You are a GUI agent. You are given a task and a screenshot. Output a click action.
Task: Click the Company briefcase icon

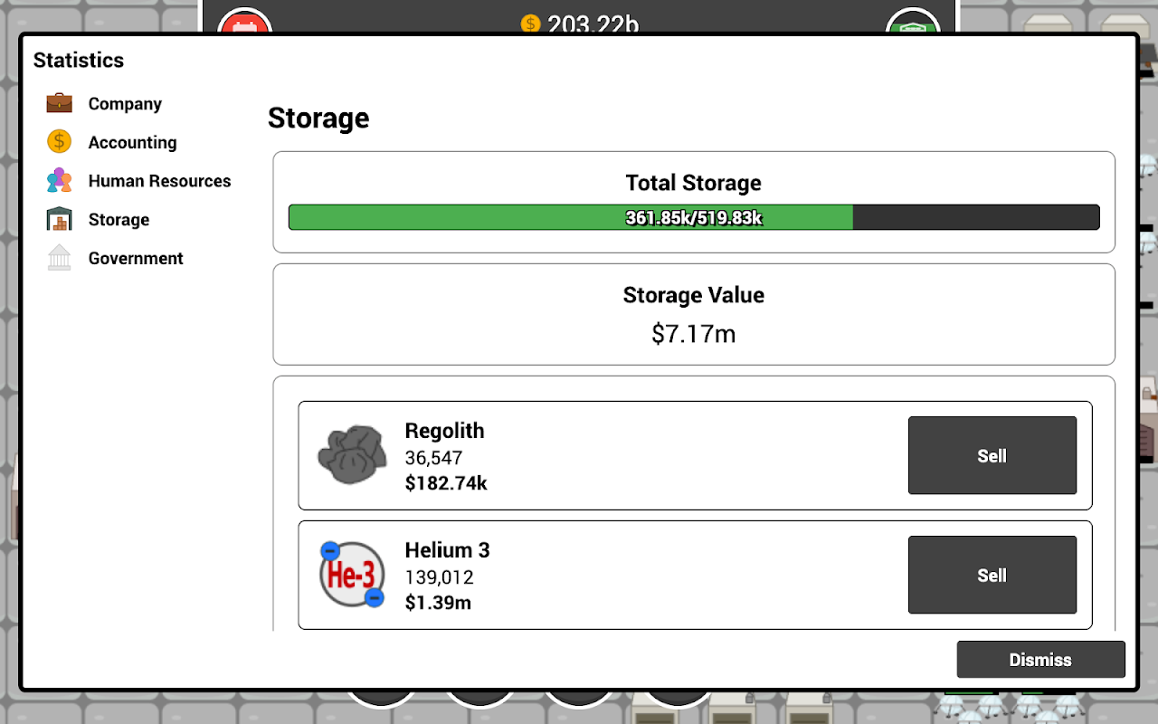point(59,103)
